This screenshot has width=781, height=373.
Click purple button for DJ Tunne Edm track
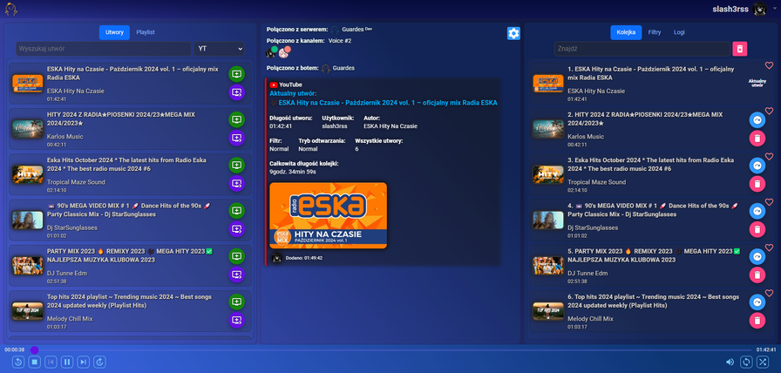point(236,275)
